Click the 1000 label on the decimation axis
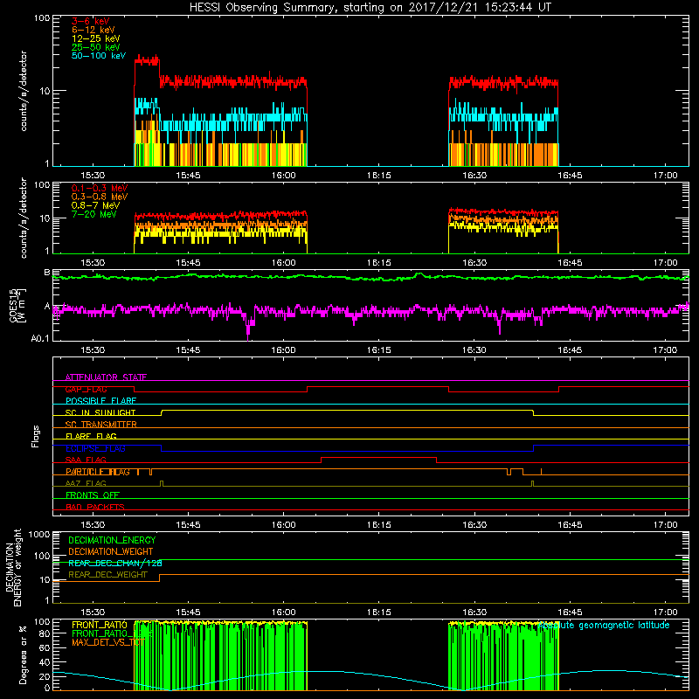 click(x=39, y=534)
